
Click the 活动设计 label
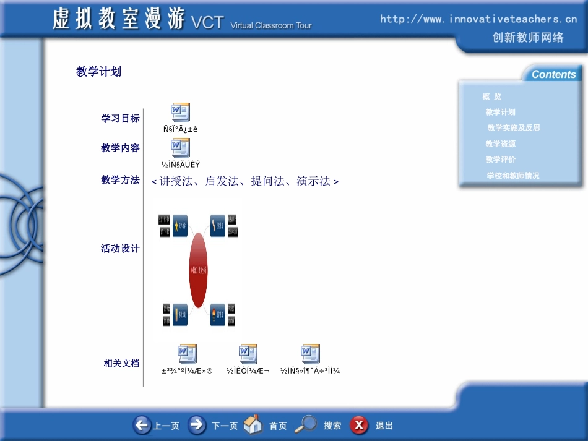pyautogui.click(x=120, y=249)
